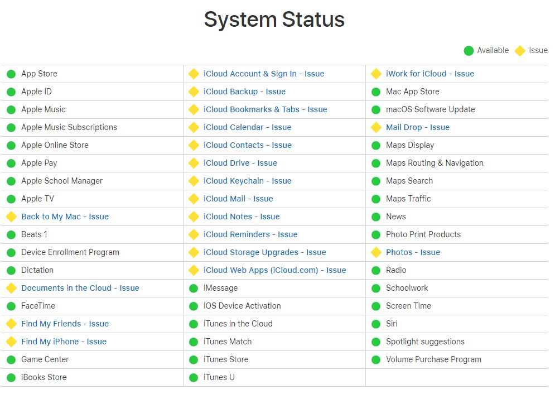Click the yellow diamond beside iCloud Keychain
Screen dimensions: 555x394
point(194,181)
